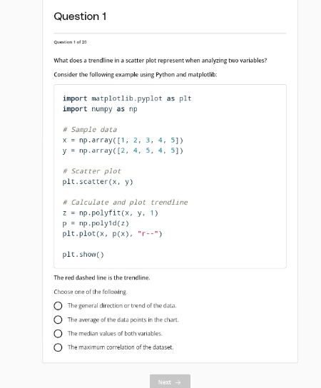The width and height of the screenshot is (321, 388).
Task: Pick radio circle for median values option
Action: tap(58, 334)
